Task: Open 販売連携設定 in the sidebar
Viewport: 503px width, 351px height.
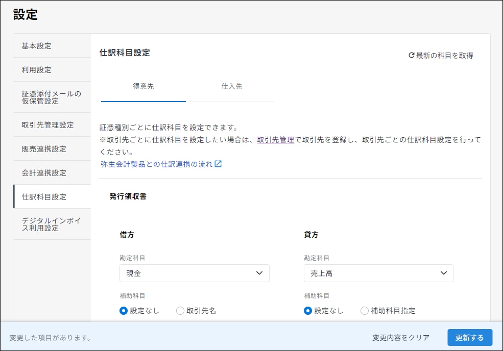Action: click(x=52, y=149)
